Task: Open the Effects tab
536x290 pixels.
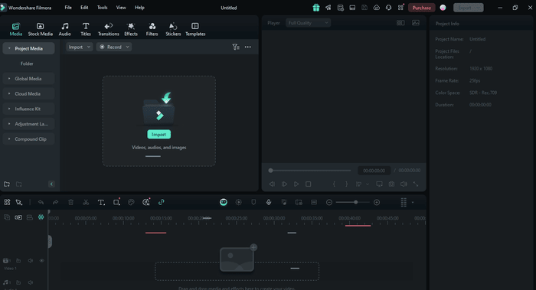Action: click(x=131, y=29)
